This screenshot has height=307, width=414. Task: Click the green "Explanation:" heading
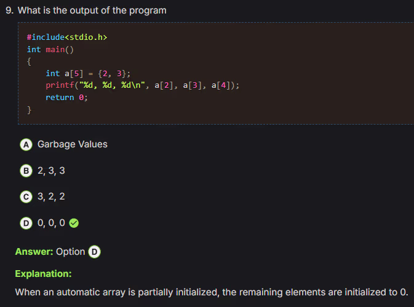coord(43,273)
